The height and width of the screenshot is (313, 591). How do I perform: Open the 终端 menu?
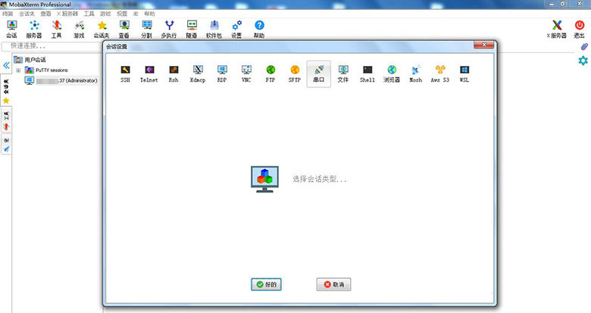[8, 14]
